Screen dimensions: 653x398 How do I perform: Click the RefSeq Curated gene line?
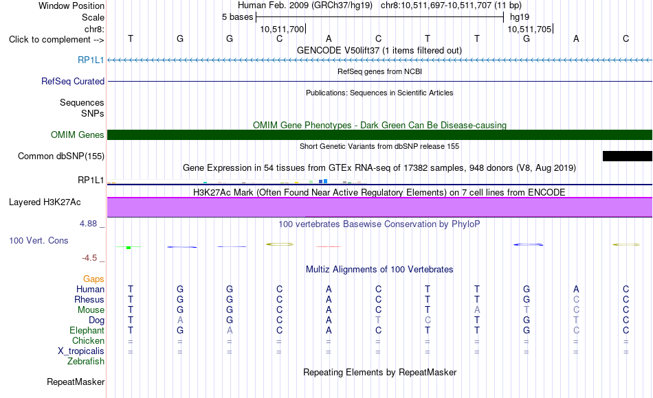point(379,81)
